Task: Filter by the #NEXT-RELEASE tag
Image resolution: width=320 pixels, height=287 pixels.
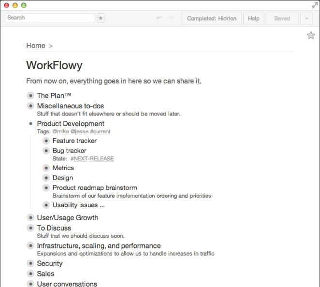Action: point(92,158)
